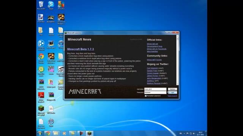Open Markus Persson's Twitter link
The height and width of the screenshot is (136, 243).
click(154, 83)
